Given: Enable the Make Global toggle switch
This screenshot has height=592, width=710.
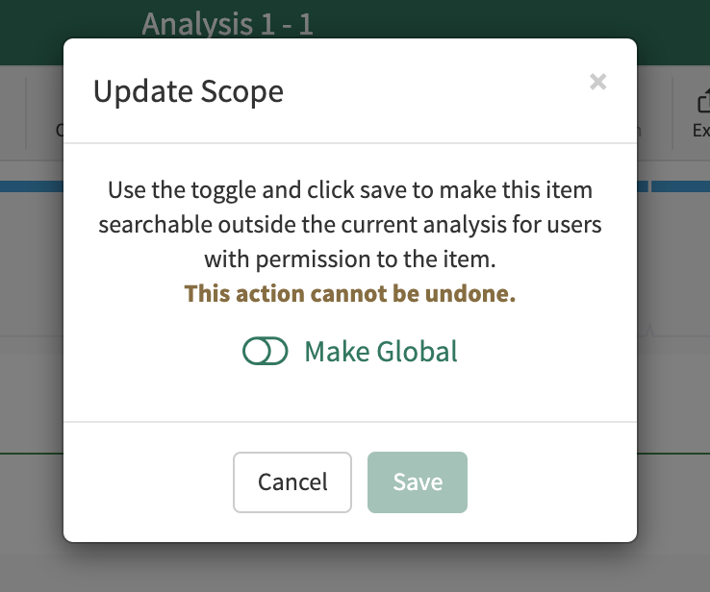Looking at the screenshot, I should pos(265,352).
